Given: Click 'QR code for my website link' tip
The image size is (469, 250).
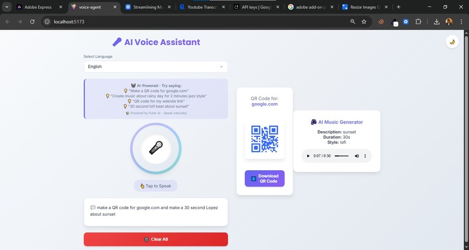Looking at the screenshot, I should coord(156,101).
